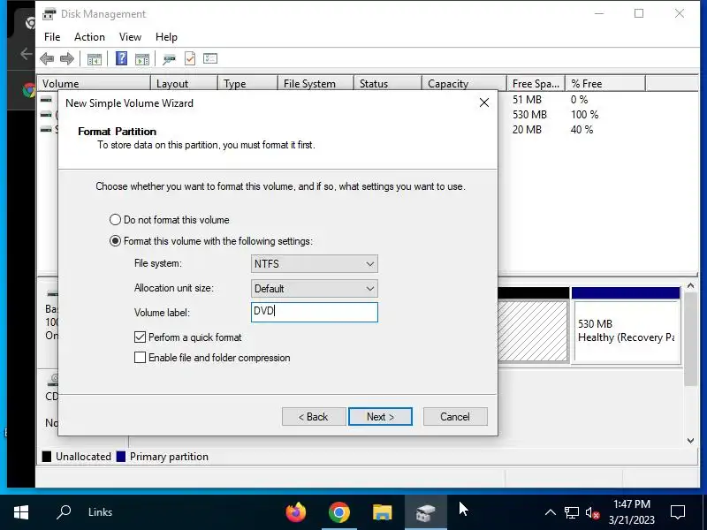Sort by the Capacity column header
The image size is (707, 530).
464,83
